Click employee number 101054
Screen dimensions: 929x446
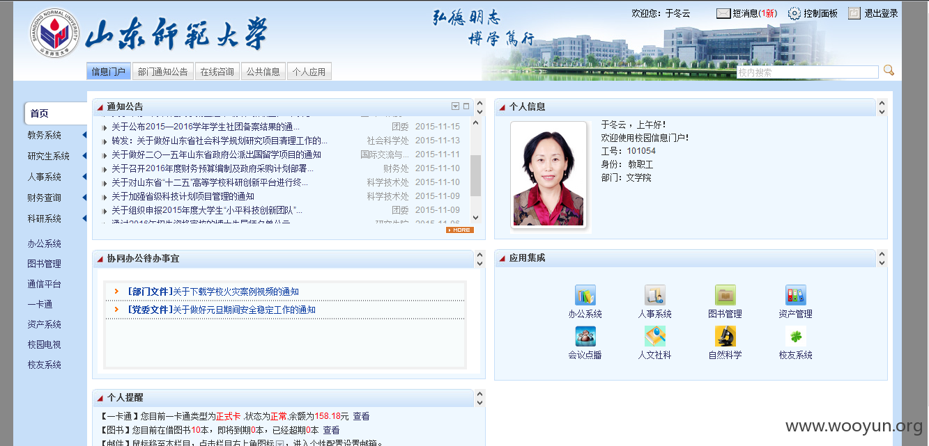pos(641,151)
